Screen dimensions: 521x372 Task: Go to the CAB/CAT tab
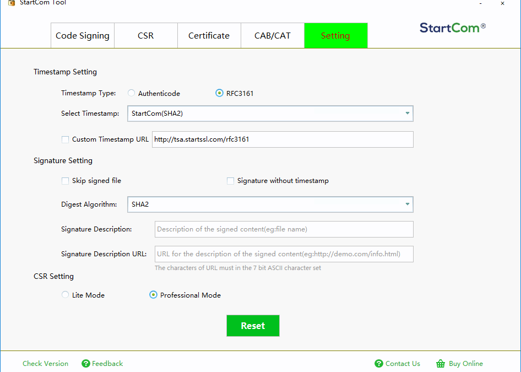coord(273,36)
